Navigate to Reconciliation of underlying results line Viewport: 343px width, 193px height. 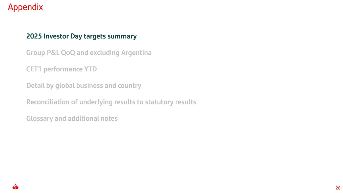pos(111,102)
